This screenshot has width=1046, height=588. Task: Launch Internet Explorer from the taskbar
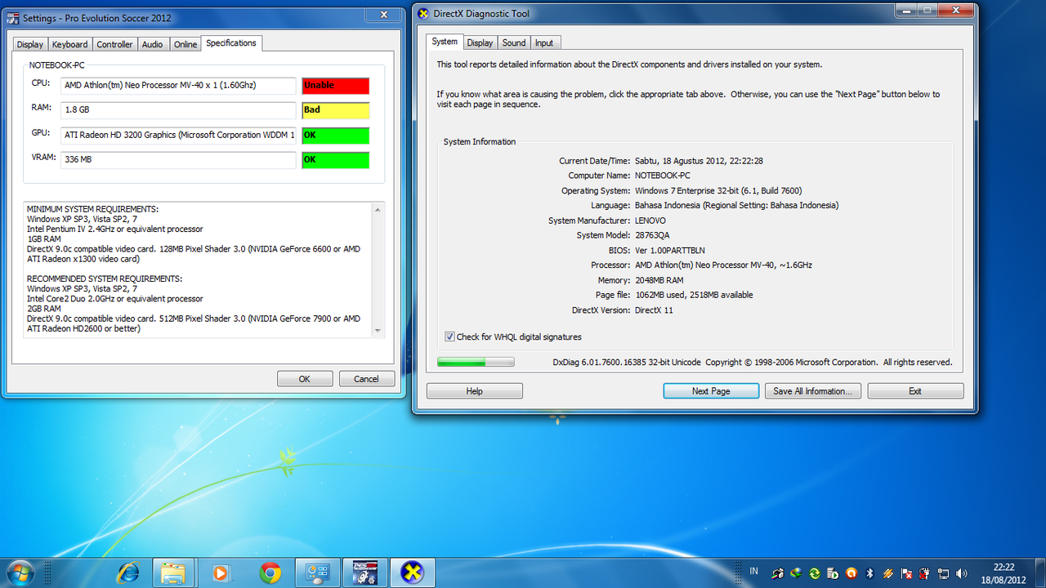tap(129, 572)
